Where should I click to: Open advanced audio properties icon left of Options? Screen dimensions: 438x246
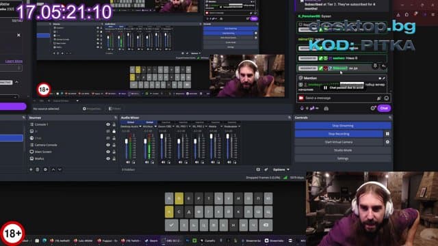click(266, 169)
